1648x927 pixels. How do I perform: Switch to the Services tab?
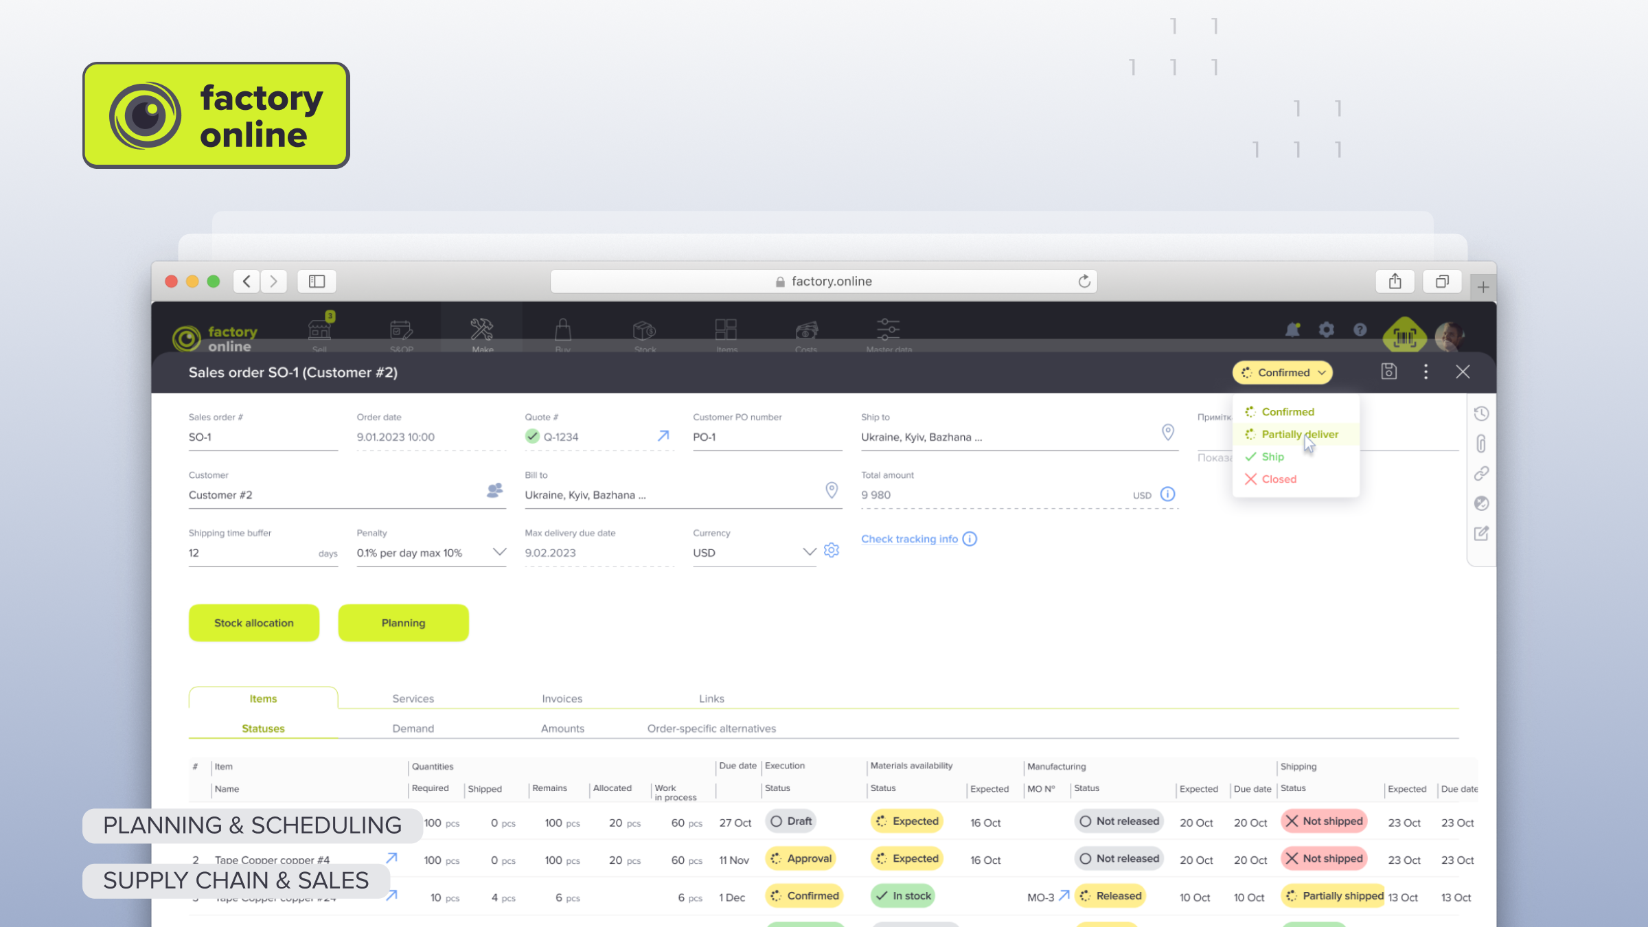(413, 698)
